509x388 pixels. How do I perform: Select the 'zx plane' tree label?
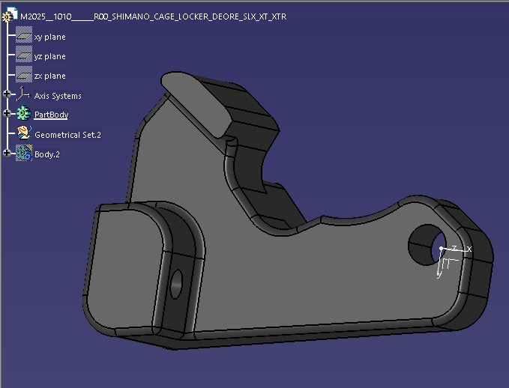coord(50,76)
